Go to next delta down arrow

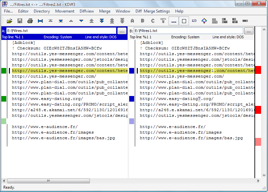(81, 21)
